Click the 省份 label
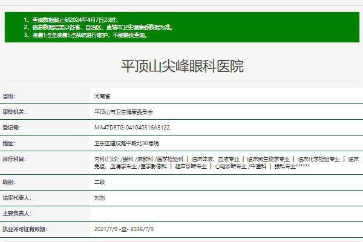The height and width of the screenshot is (242, 363). click(9, 96)
